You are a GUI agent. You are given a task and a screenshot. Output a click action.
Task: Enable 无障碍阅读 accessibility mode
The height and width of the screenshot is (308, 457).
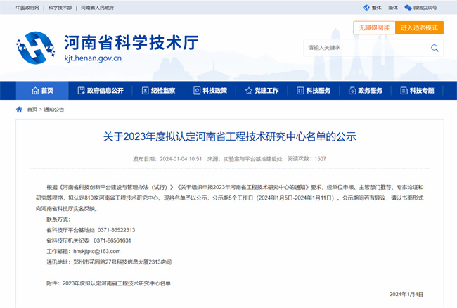coord(373,27)
